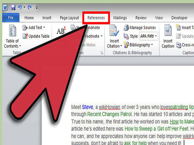The image size is (194, 145).
Task: Open the citation Style combo box
Action: [149, 36]
